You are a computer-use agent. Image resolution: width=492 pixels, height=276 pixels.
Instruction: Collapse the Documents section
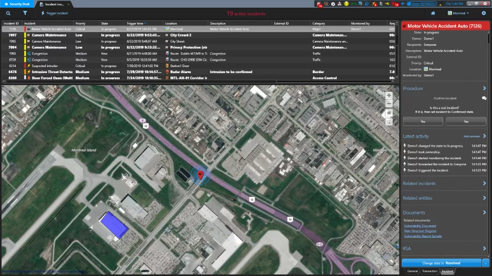484,213
